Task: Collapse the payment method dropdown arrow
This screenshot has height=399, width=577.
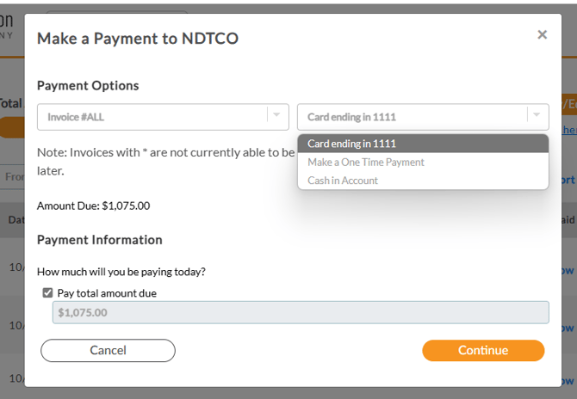Action: coord(537,115)
